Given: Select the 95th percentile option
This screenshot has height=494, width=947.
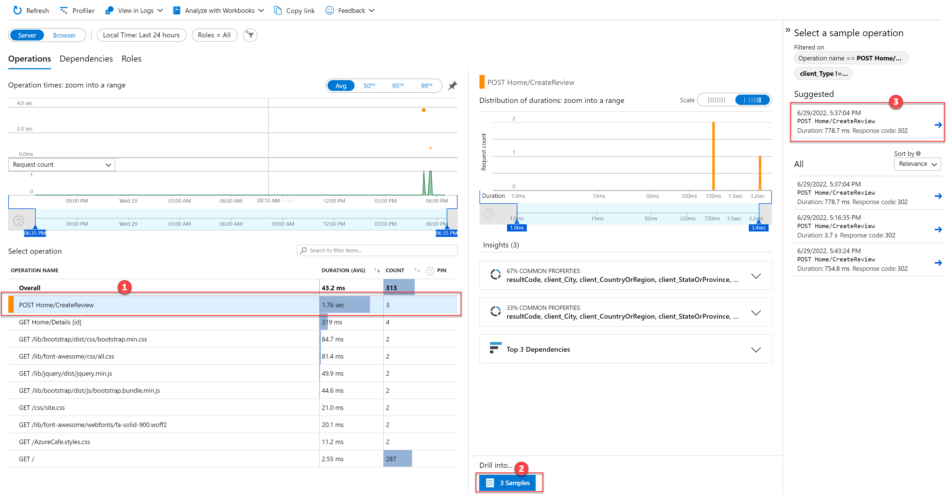Looking at the screenshot, I should coord(397,86).
